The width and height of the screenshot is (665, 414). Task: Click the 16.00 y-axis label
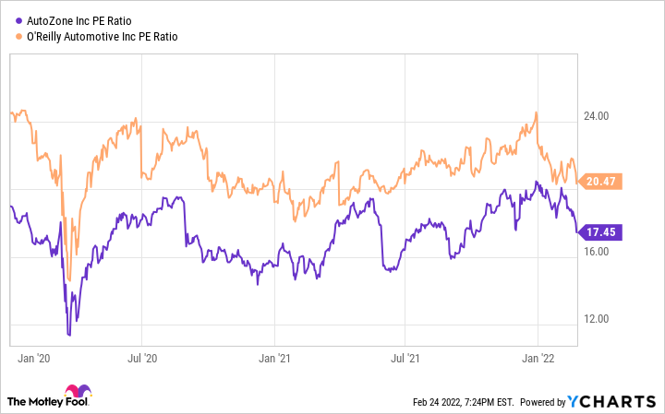(597, 251)
